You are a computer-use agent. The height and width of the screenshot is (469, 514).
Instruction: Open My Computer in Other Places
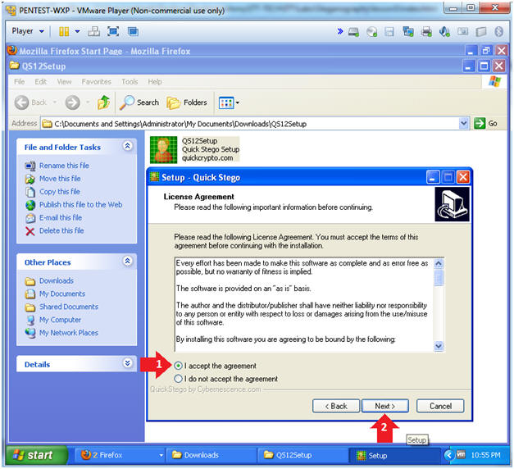[x=61, y=320]
